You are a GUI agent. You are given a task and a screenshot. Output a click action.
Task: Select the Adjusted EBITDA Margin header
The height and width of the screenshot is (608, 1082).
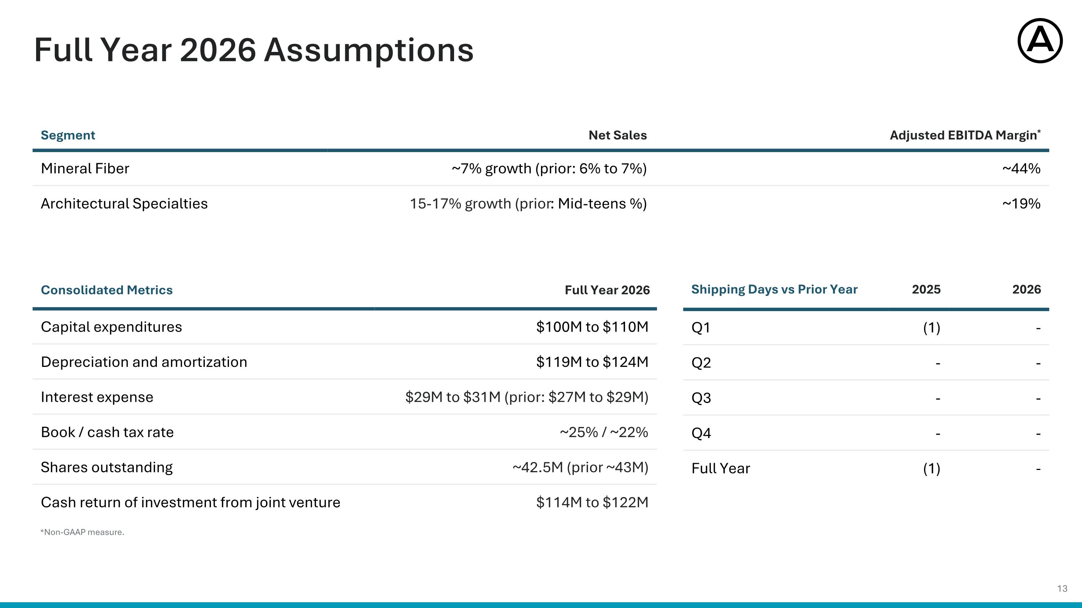click(965, 135)
